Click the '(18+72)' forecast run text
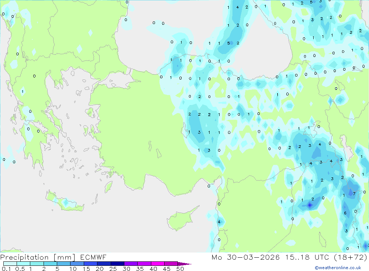Screen dimensions: 369x271 [351, 257]
